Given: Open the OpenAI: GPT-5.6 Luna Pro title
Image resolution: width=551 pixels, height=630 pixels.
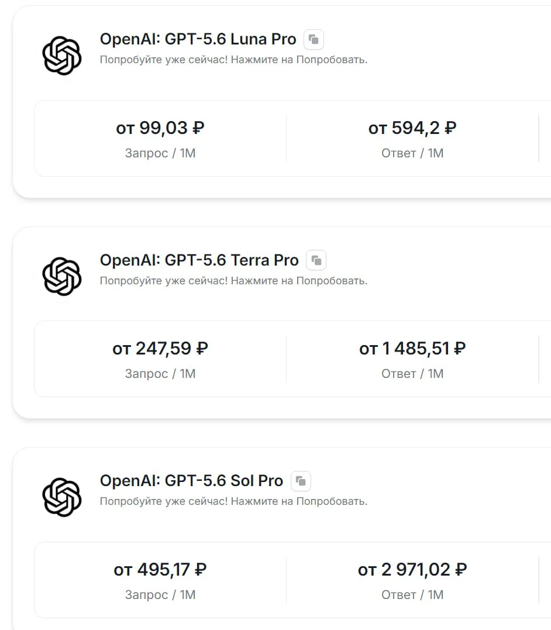Looking at the screenshot, I should click(198, 39).
